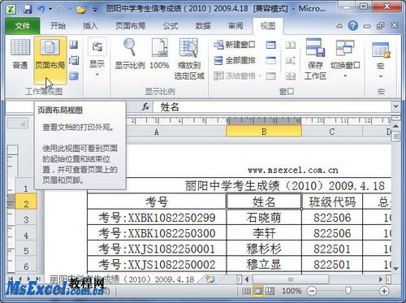Select row 3 header

click(26, 219)
